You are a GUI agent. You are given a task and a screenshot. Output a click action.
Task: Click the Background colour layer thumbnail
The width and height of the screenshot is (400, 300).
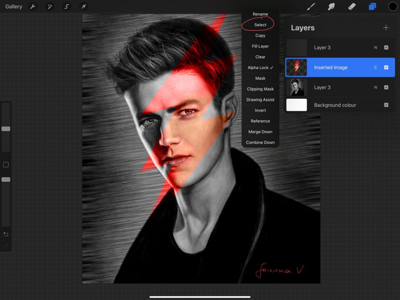coord(296,105)
